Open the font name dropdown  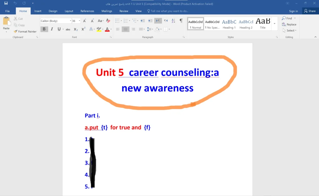pyautogui.click(x=70, y=21)
